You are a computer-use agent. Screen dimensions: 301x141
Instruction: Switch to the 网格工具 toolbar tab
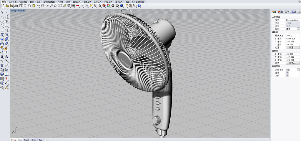click(108, 1)
